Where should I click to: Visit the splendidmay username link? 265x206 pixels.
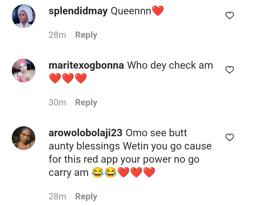click(x=78, y=11)
